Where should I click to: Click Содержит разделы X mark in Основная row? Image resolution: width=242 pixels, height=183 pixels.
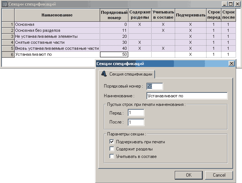point(140,24)
